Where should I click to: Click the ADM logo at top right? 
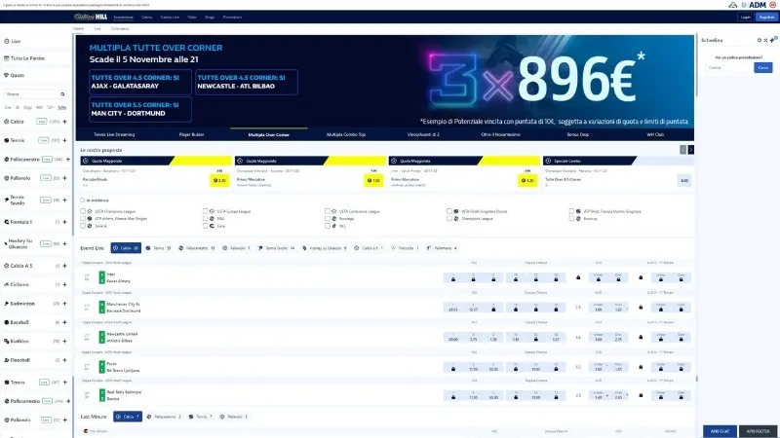tap(758, 5)
